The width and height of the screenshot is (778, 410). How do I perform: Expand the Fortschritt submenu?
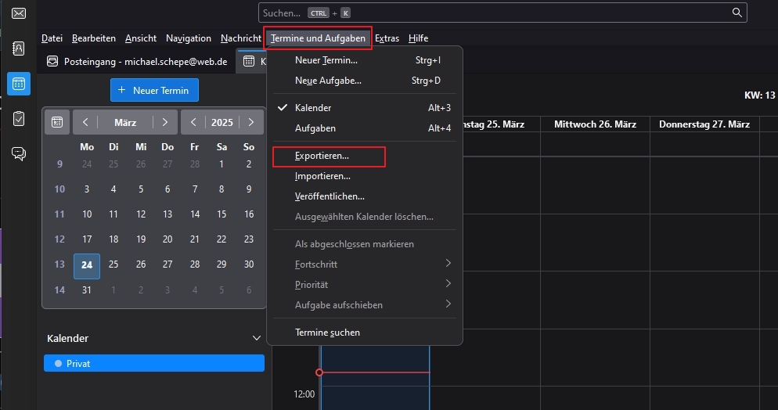click(x=448, y=264)
